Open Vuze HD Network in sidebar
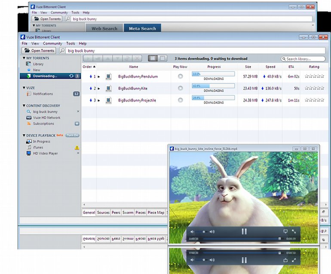The width and height of the screenshot is (331, 274). (46, 117)
